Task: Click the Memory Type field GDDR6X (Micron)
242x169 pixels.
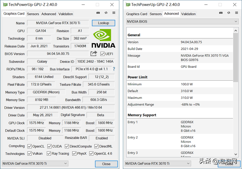Action: [x=46, y=92]
